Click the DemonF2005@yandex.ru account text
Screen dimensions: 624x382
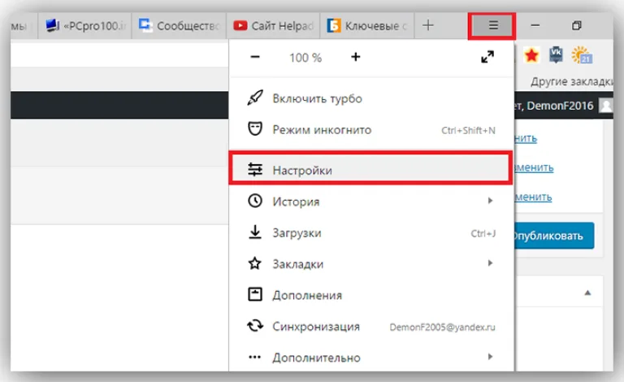tap(442, 327)
